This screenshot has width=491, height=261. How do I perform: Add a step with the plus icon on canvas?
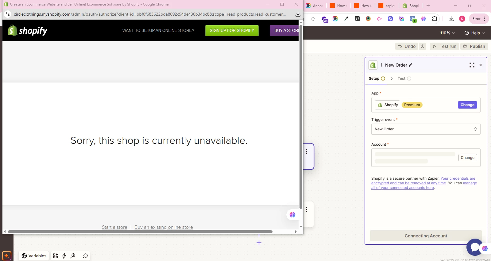[x=259, y=243]
